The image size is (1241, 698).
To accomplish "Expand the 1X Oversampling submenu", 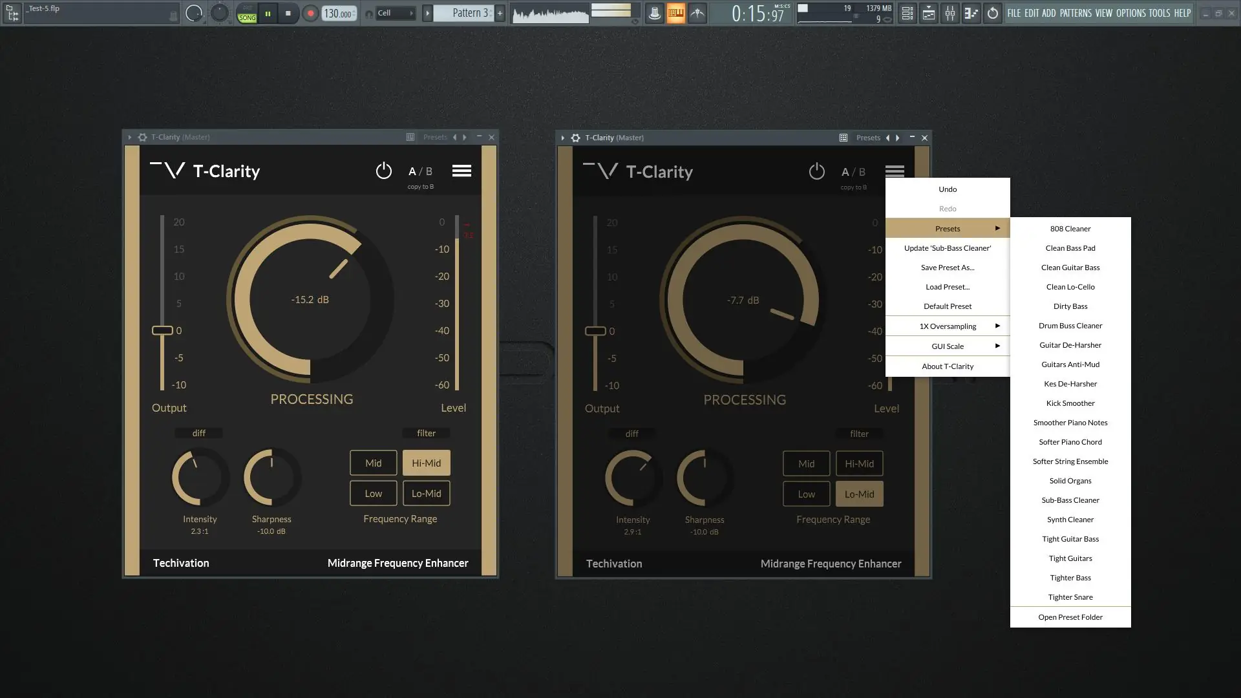I will tap(948, 326).
